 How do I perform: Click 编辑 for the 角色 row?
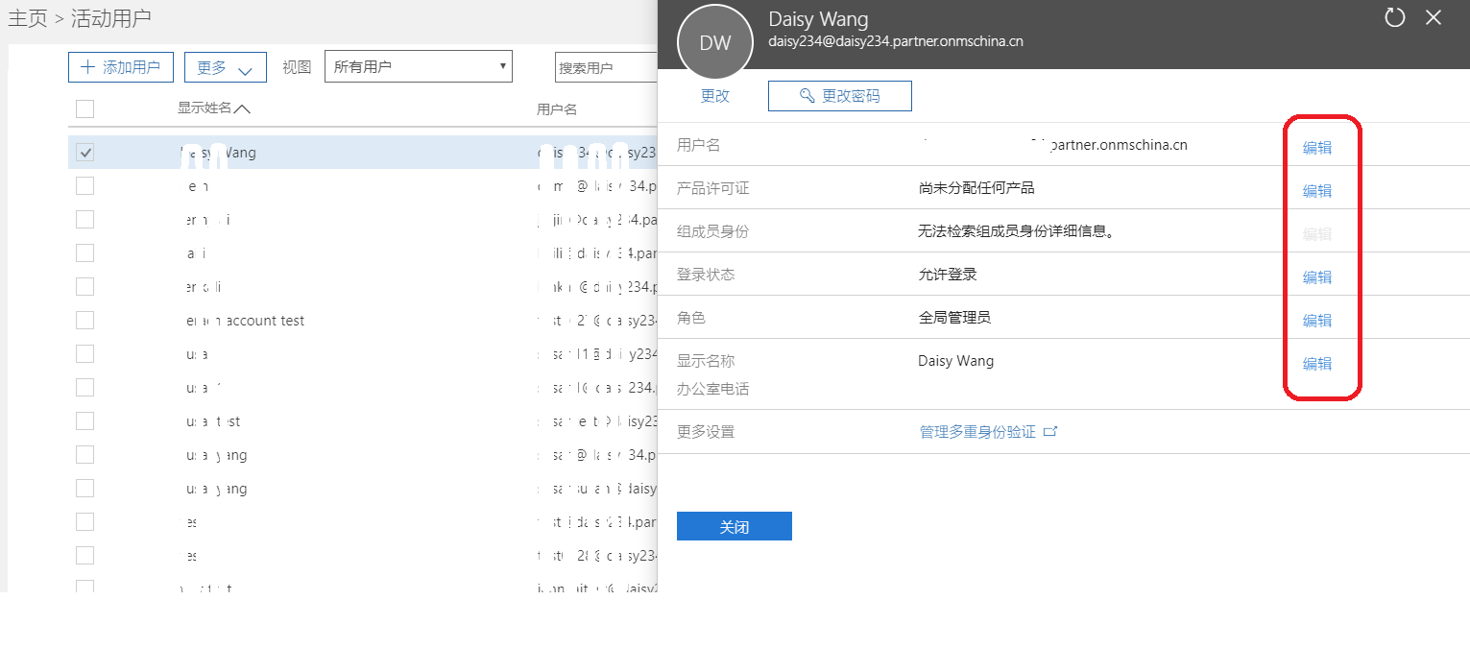point(1316,320)
